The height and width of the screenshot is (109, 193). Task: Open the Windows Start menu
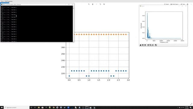coord(2,107)
